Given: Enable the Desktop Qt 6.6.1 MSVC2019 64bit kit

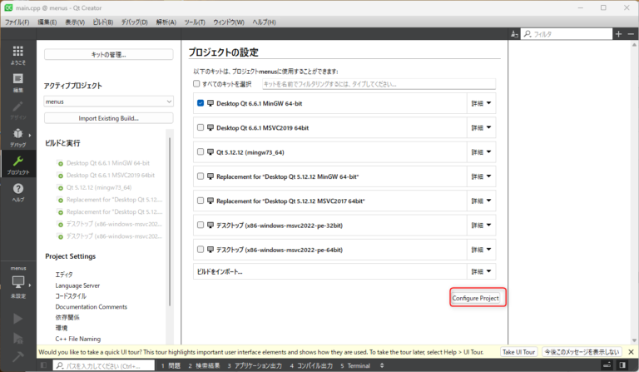Looking at the screenshot, I should (201, 127).
